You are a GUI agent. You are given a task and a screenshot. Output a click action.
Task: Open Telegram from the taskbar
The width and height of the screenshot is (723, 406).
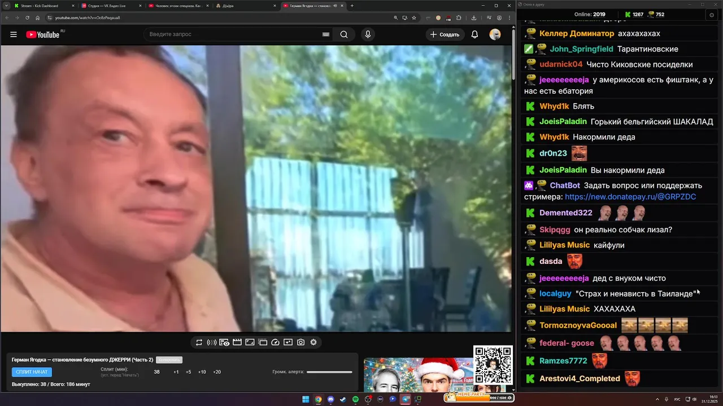pyautogui.click(x=405, y=399)
